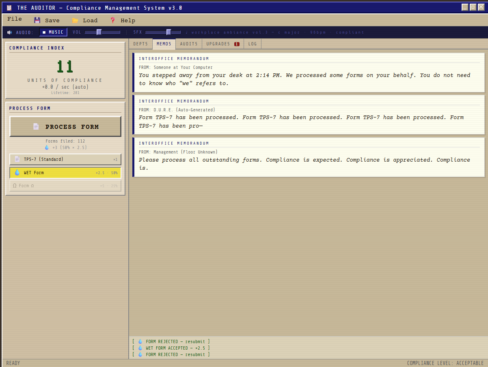
Task: Close the Auditor window
Action: coord(481,7)
